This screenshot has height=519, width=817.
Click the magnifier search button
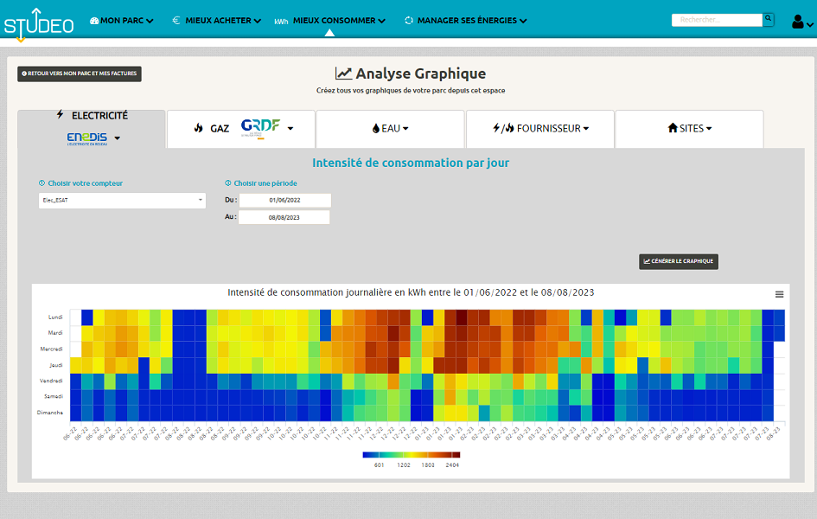tap(768, 20)
